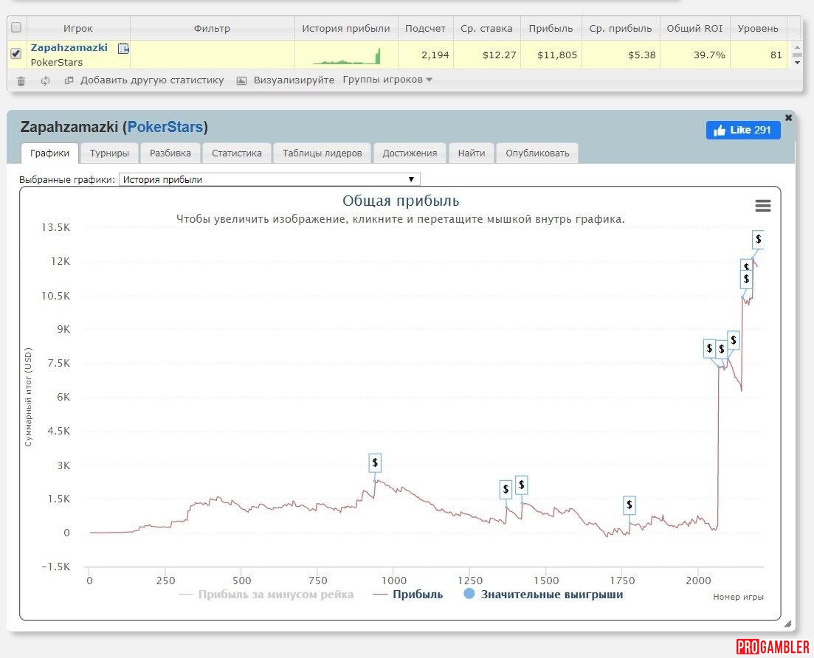Viewport: 814px width, 658px height.
Task: Click the dollar marker near game 1000
Action: tap(375, 463)
